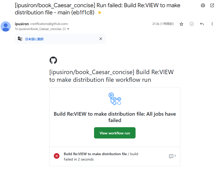Click the blue workflow actions icon
The image size is (216, 169).
pos(115,99)
